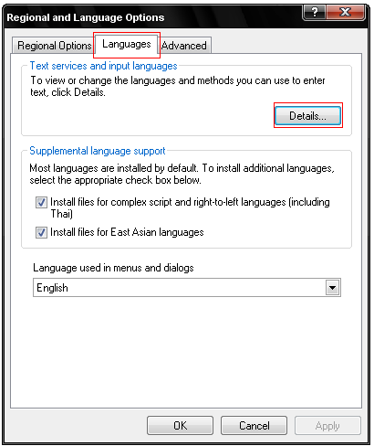Screen dimensions: 374x446
Task: Click the 'Supplemental language support' heading
Action: coord(98,151)
